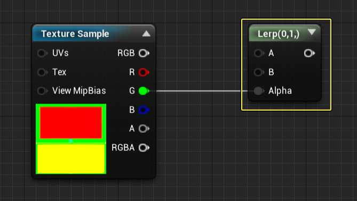Click the Tex label

click(59, 72)
